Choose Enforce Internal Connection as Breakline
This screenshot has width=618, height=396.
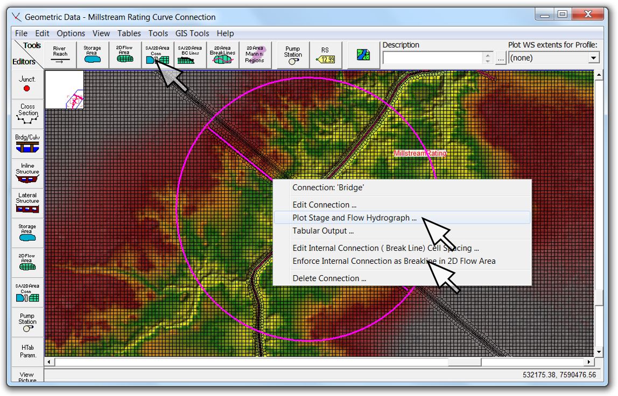(402, 261)
